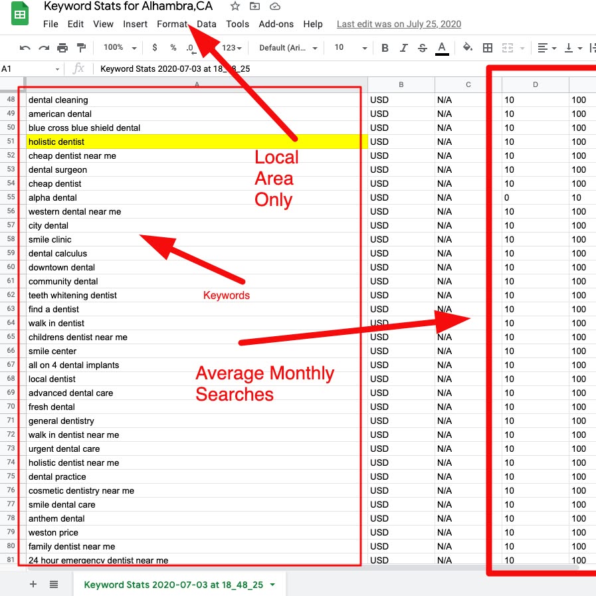Click the Google Sheets home icon

click(20, 15)
